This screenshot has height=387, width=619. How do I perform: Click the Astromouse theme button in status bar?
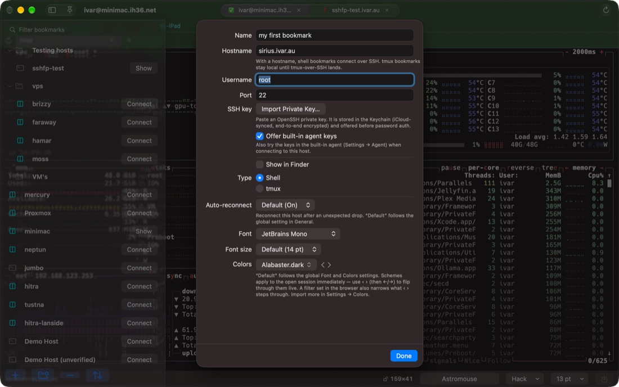coord(460,379)
